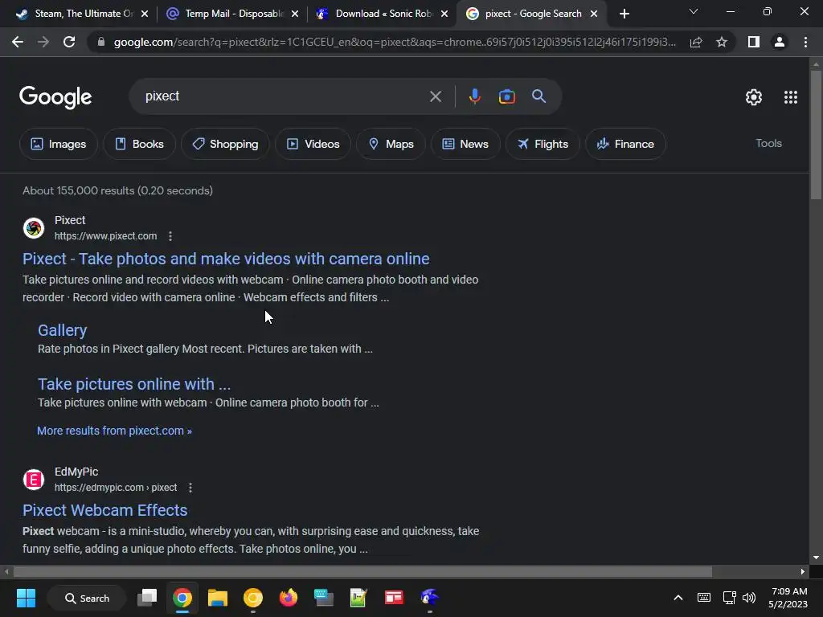Open Google quick settings gear
Image resolution: width=823 pixels, height=617 pixels.
(754, 97)
